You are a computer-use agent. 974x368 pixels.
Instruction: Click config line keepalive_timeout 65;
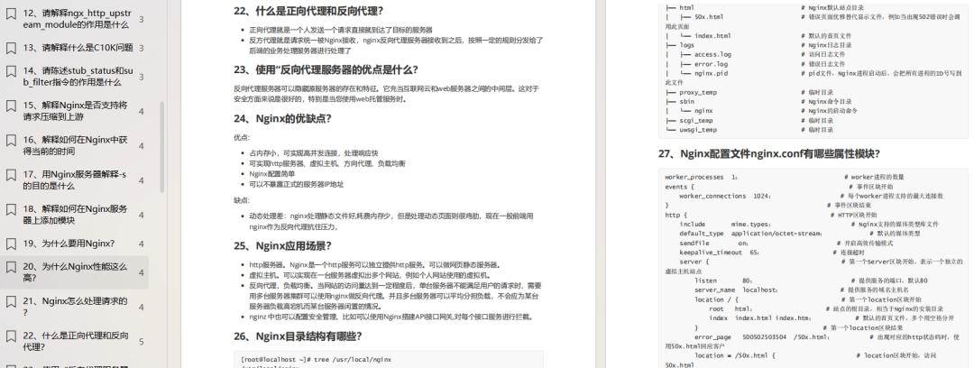(x=720, y=253)
